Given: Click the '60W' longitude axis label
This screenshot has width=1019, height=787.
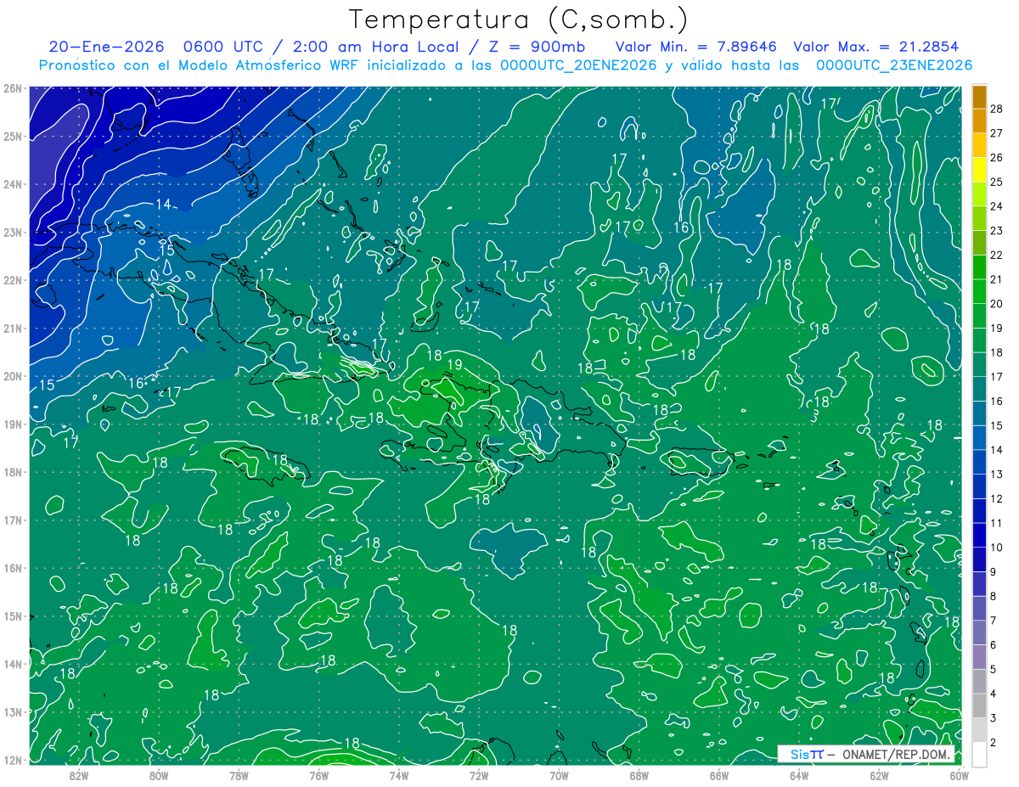Looking at the screenshot, I should (x=960, y=775).
